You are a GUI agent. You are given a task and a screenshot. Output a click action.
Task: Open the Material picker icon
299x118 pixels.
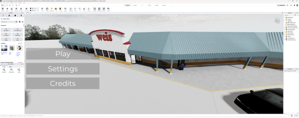pos(70,9)
